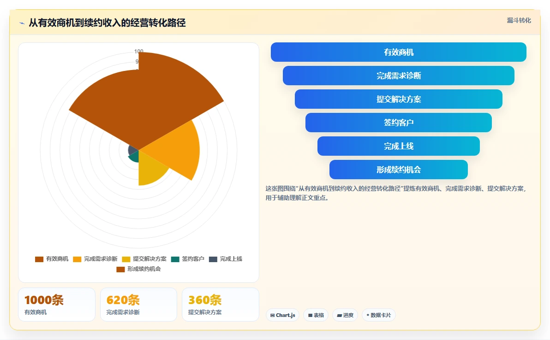Click the chart title 从有效商机到续约收入的经营转化路径
The height and width of the screenshot is (340, 550).
coord(107,23)
